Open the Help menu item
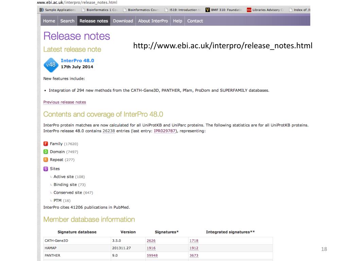Image resolution: width=348 pixels, height=261 pixels. (x=177, y=21)
